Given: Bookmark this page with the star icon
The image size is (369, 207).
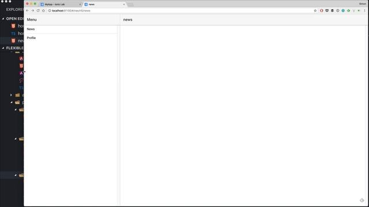Looking at the screenshot, I should tap(315, 10).
